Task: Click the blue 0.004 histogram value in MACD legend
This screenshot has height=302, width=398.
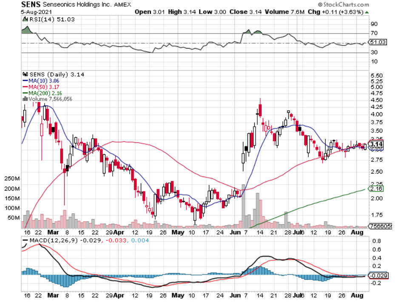Action: (140, 240)
